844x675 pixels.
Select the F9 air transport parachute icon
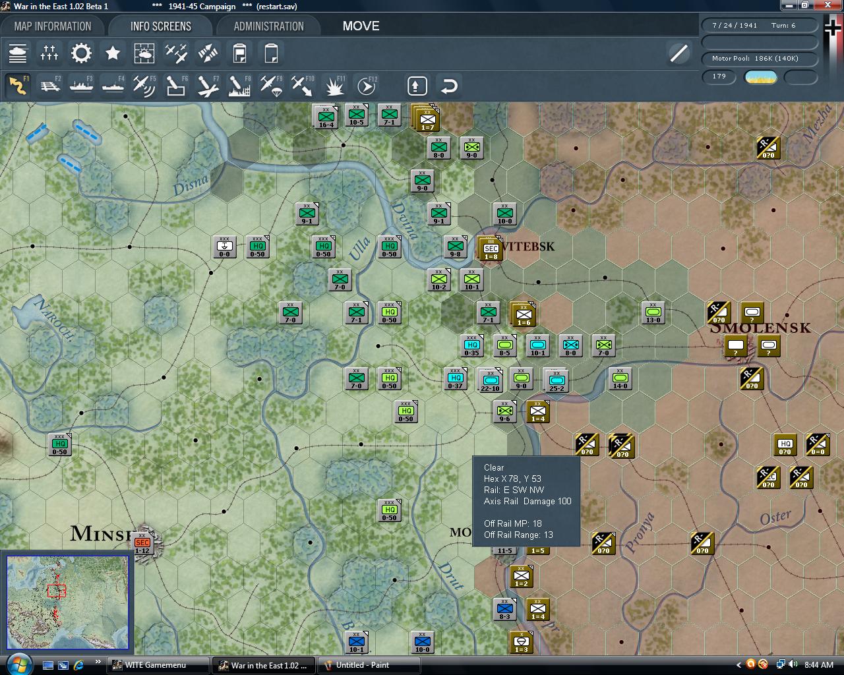point(271,86)
